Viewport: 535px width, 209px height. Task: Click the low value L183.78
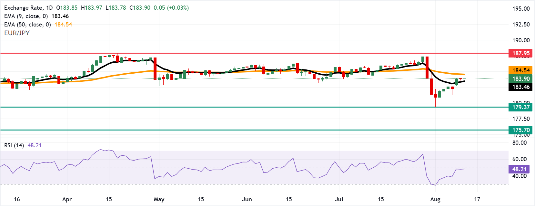[x=116, y=8]
